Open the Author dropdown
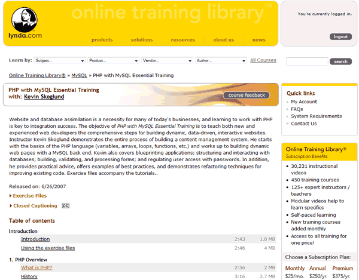 [221, 60]
